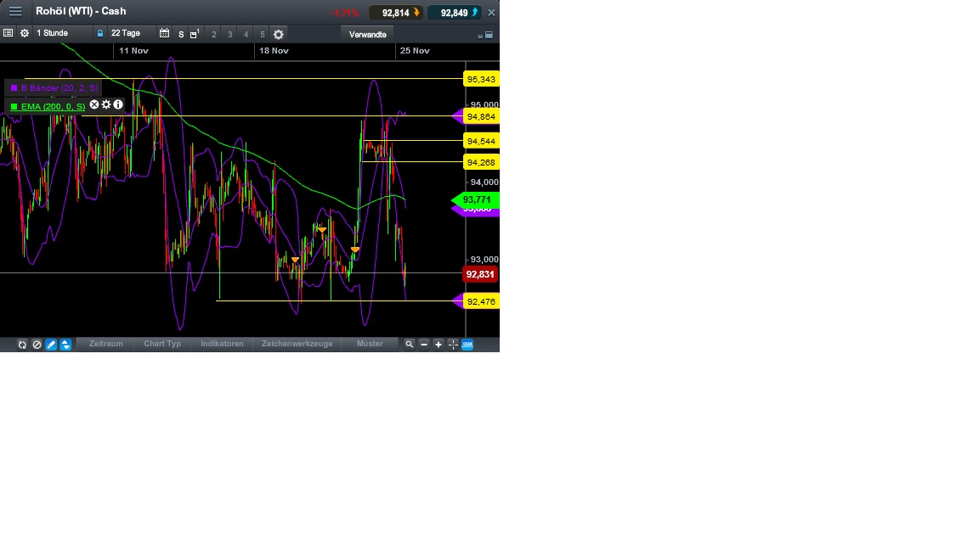Open the magnifier zoom tool
Image resolution: width=979 pixels, height=550 pixels.
tap(409, 344)
